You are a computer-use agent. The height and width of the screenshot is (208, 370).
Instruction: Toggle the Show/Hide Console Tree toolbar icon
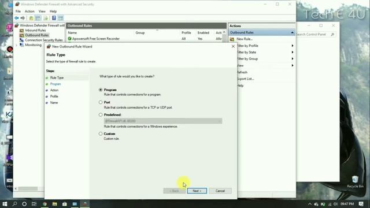click(x=38, y=18)
